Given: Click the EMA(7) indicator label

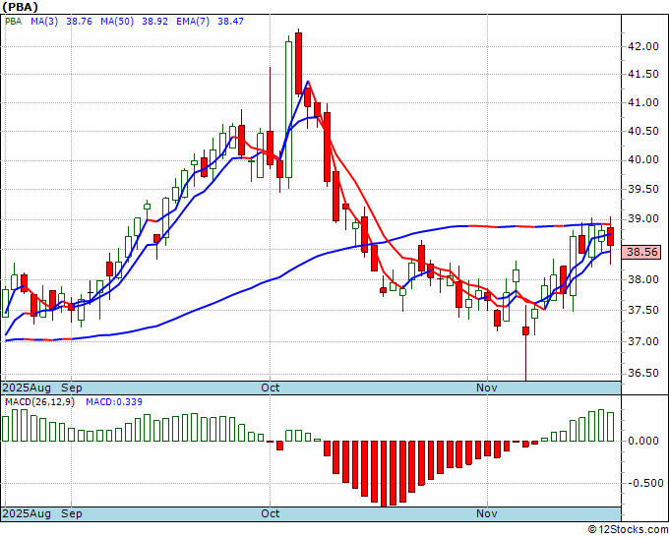Looking at the screenshot, I should pos(193,22).
